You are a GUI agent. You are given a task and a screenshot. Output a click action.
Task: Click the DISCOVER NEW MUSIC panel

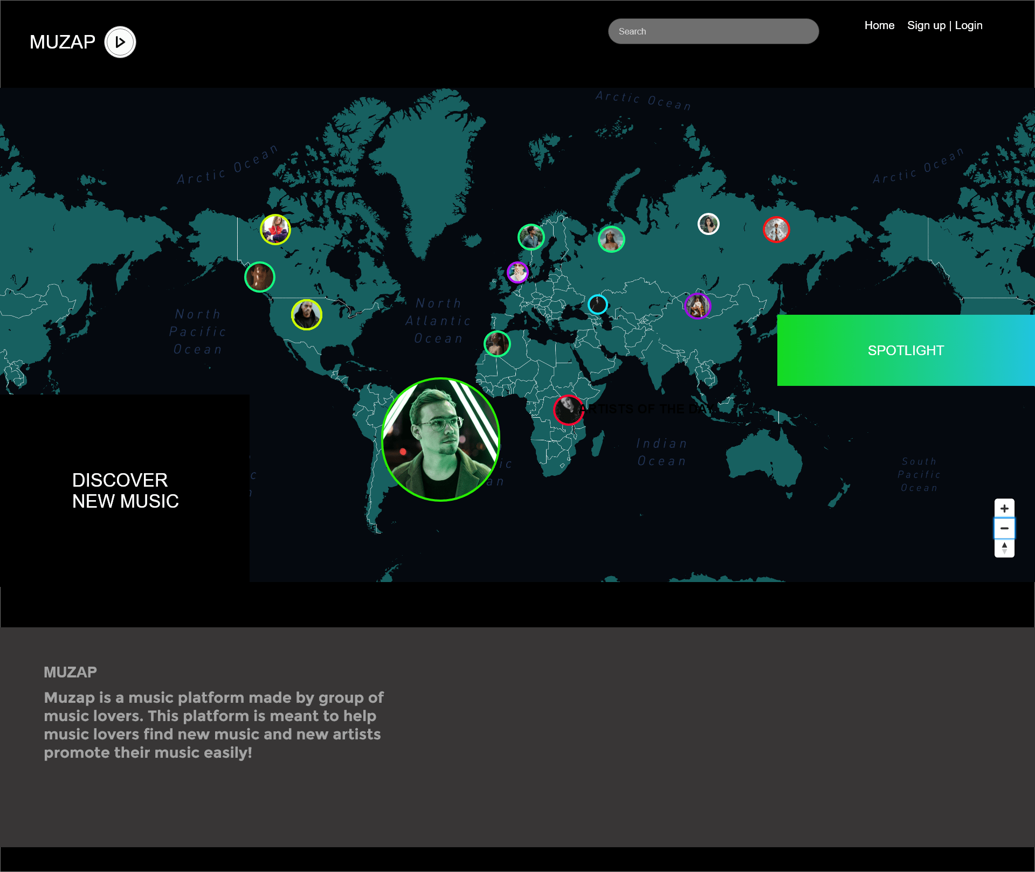125,490
